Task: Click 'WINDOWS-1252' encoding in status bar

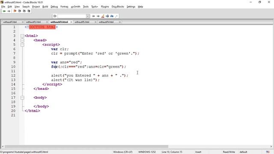Action: tap(147, 152)
